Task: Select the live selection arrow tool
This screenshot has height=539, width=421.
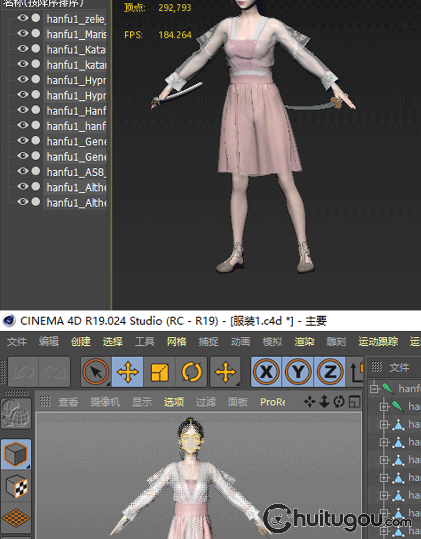Action: tap(96, 372)
